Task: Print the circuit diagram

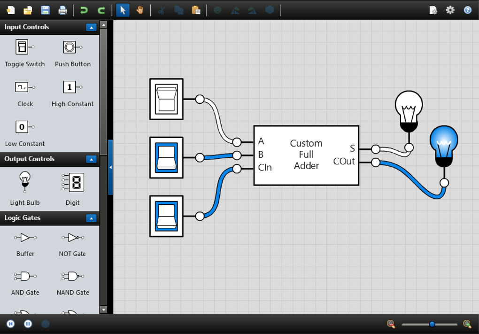Action: click(x=62, y=10)
